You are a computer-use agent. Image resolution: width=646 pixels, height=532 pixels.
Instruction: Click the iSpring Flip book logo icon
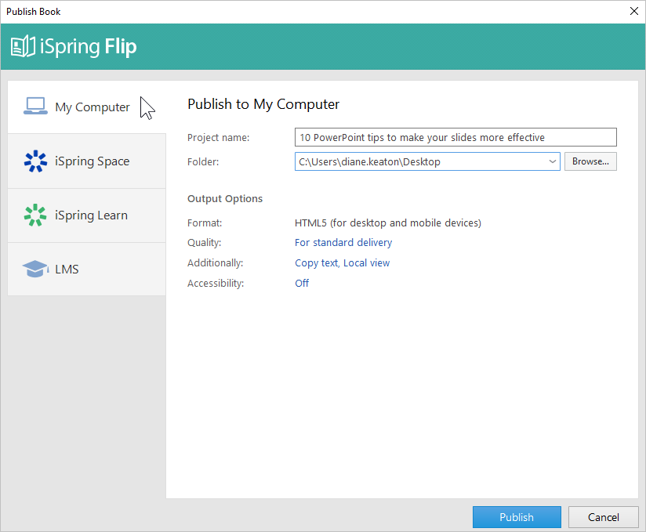[x=23, y=46]
